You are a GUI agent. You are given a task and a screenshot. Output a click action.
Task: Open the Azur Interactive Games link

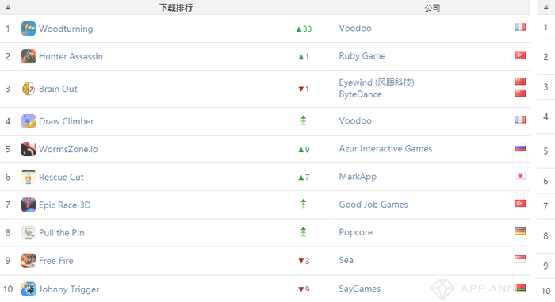pos(385,149)
